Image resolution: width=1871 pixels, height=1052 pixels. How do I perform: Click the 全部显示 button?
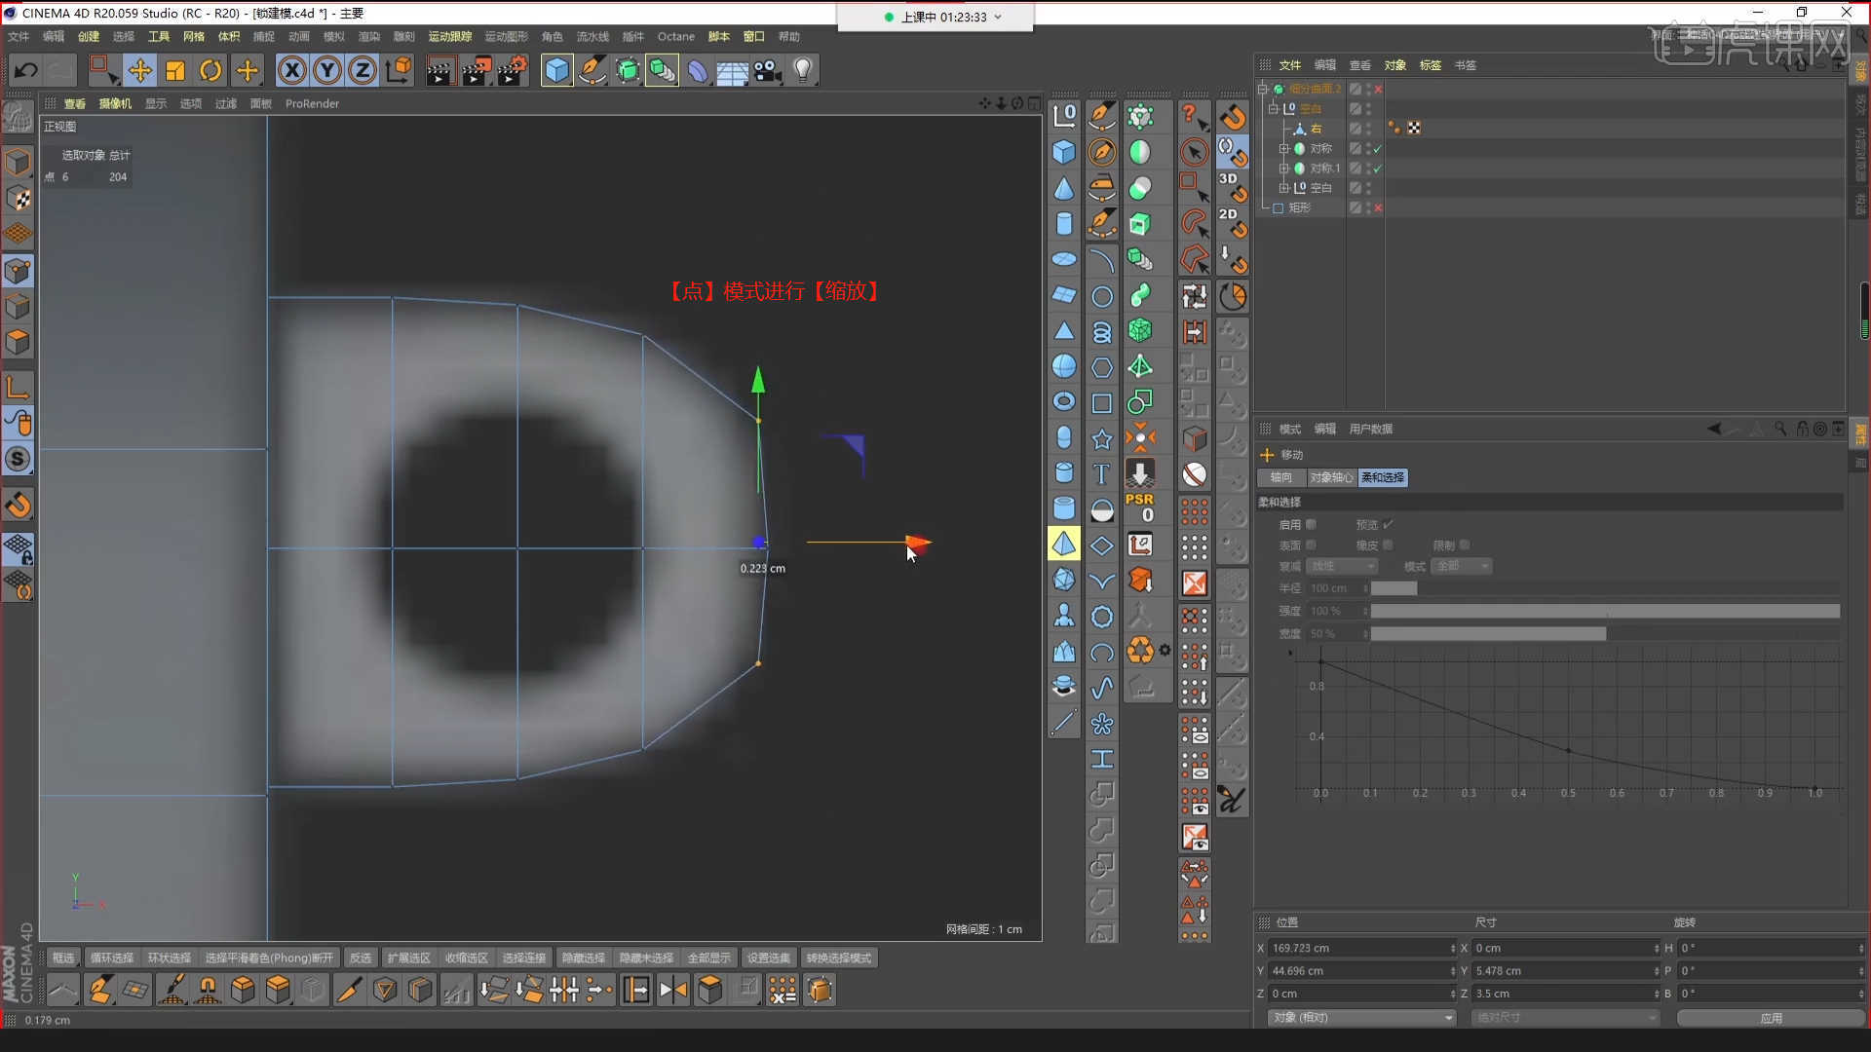point(708,958)
